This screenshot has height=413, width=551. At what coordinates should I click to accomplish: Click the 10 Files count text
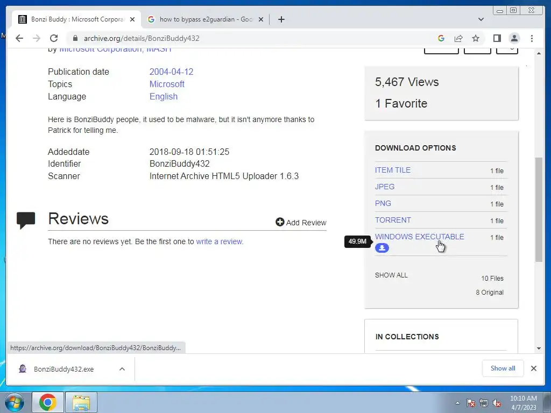coord(492,278)
